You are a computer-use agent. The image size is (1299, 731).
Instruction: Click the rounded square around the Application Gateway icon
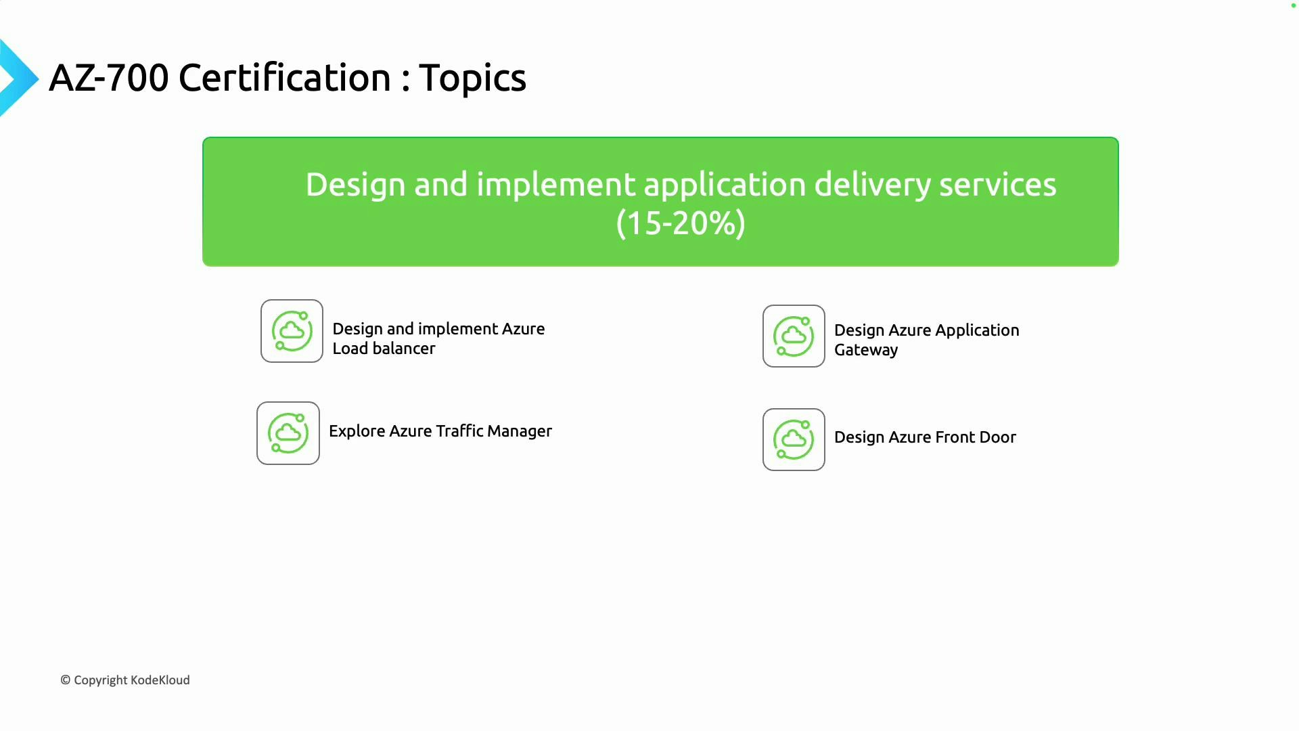(794, 336)
